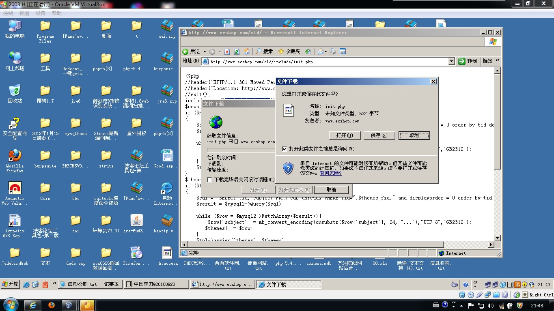Click the IE Print icon

click(333, 51)
